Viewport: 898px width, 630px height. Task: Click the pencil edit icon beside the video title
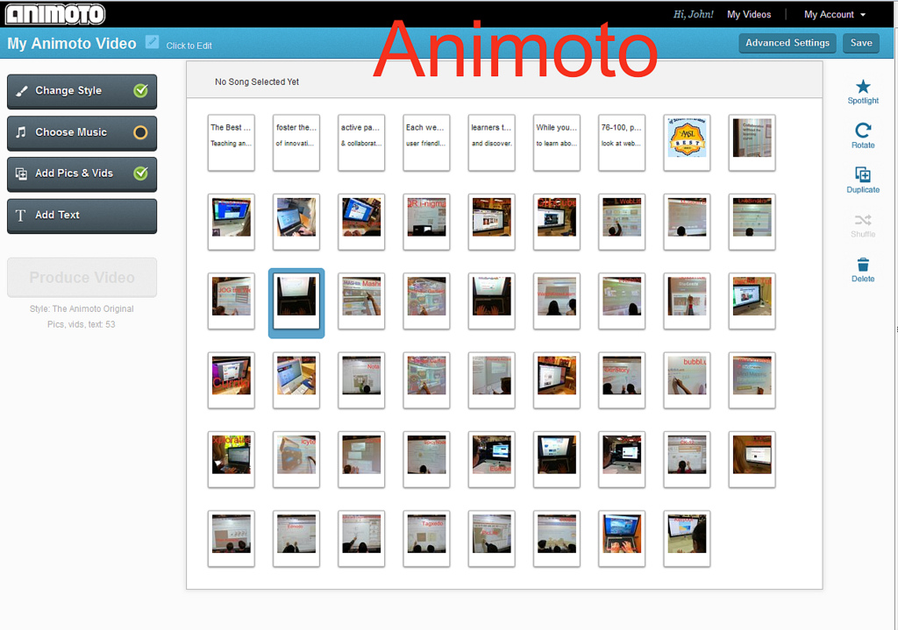point(152,42)
